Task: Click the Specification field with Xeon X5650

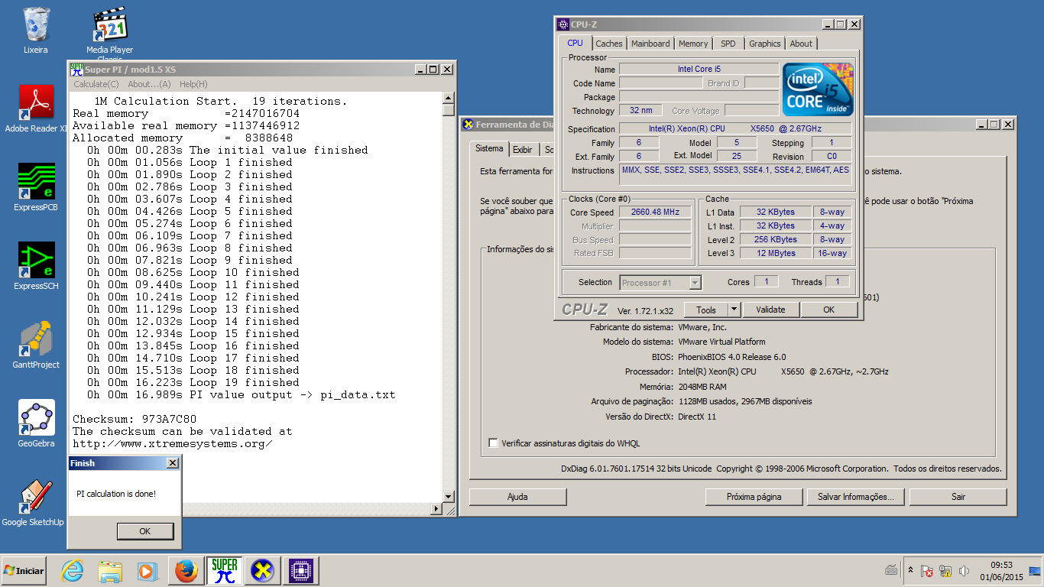Action: point(735,129)
